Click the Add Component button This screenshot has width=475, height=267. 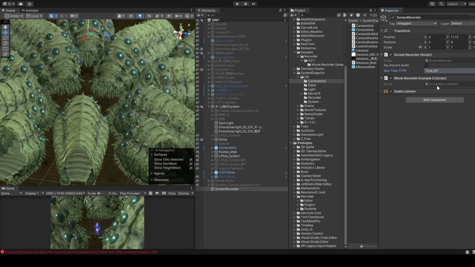pos(435,100)
